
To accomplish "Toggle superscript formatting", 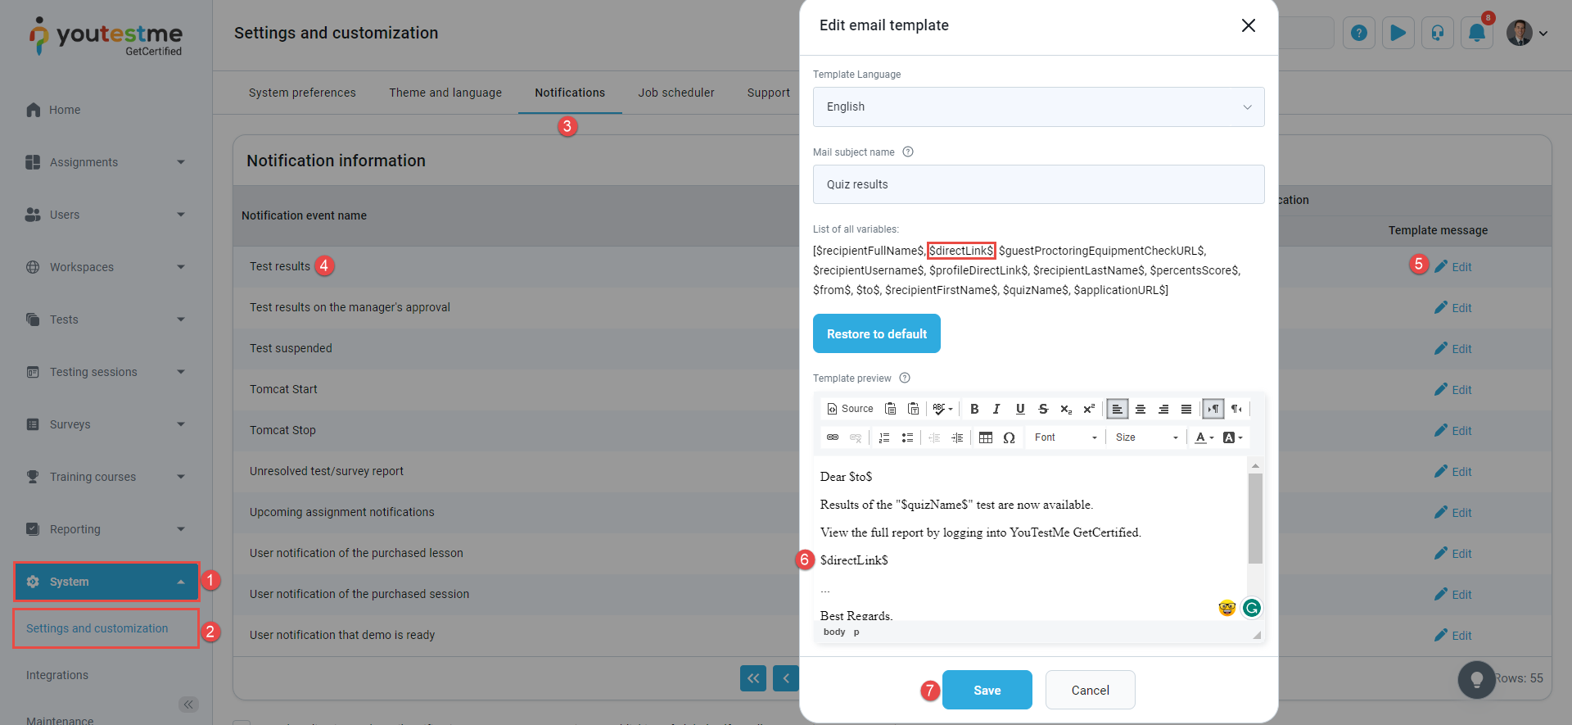I will click(x=1089, y=409).
